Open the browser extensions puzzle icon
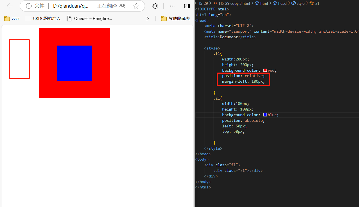This screenshot has height=207, width=359. tap(155, 6)
